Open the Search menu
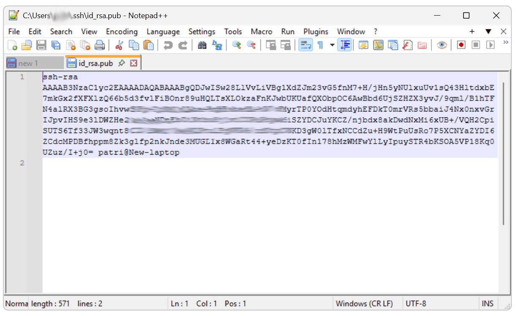Image resolution: width=516 pixels, height=316 pixels. tap(61, 32)
